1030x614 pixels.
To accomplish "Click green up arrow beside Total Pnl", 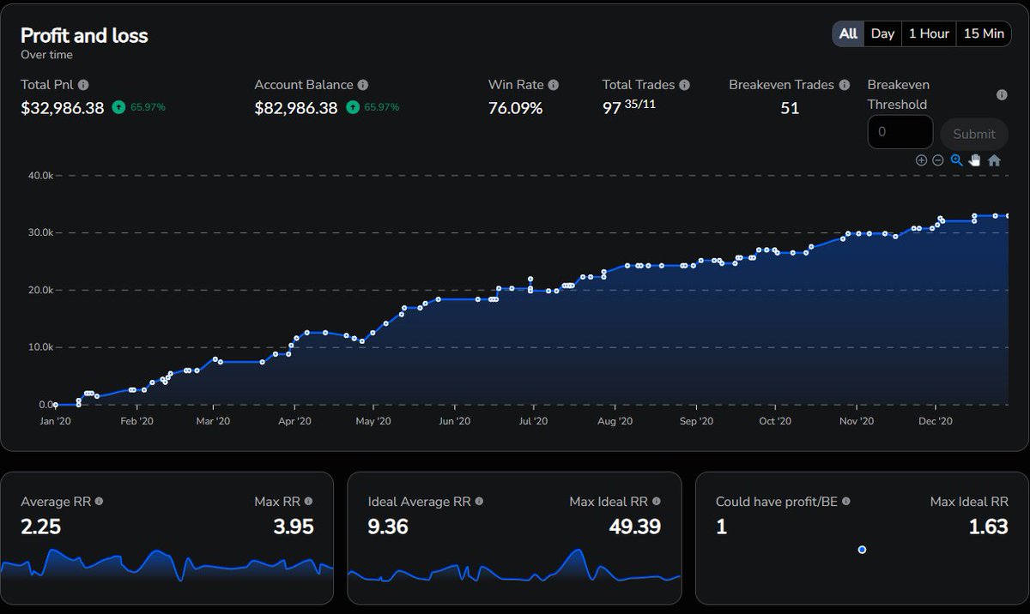I will coord(118,108).
